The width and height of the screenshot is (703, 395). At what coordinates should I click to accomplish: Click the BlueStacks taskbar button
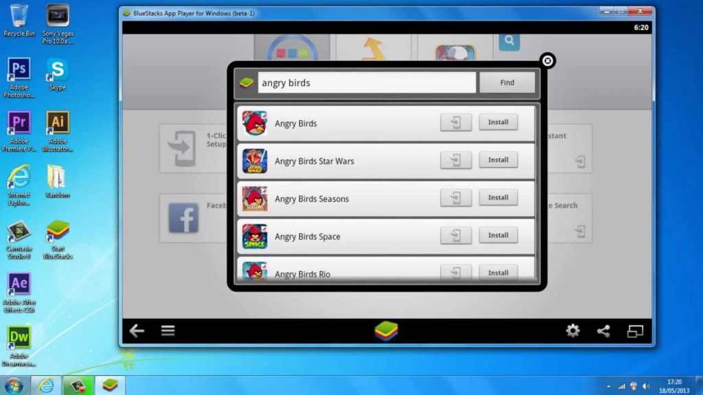coord(111,385)
